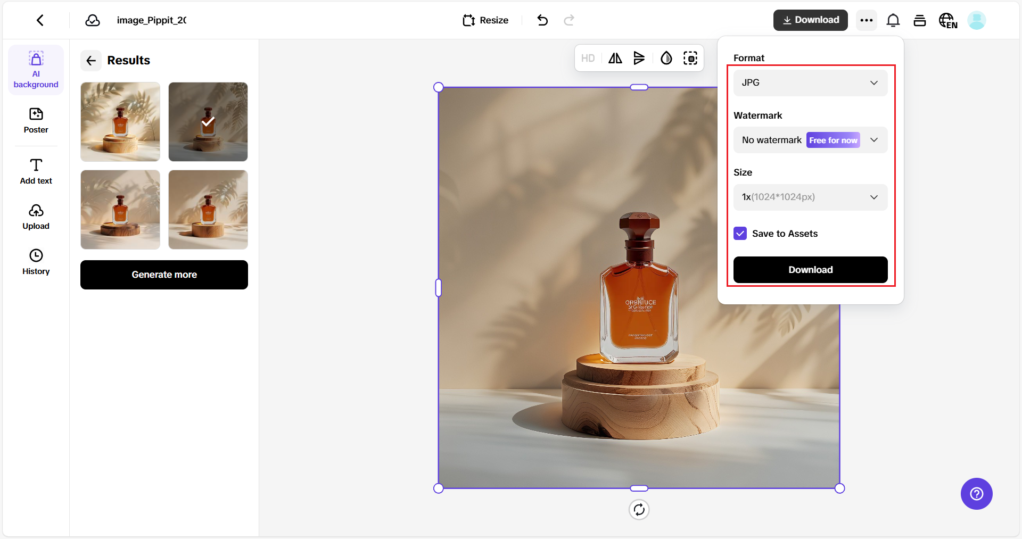The image size is (1022, 539).
Task: Open the Upload panel
Action: click(x=35, y=216)
